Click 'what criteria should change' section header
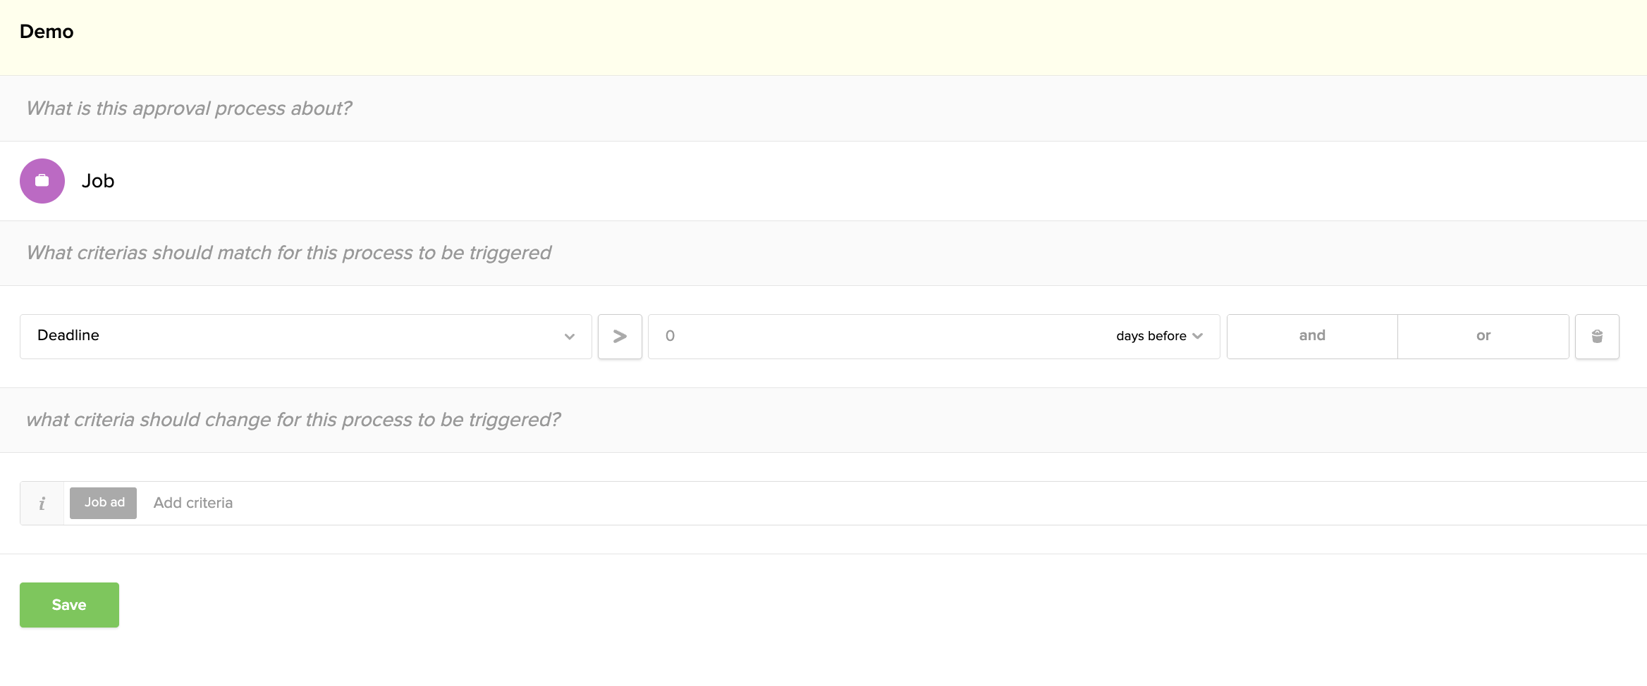The width and height of the screenshot is (1647, 686). pyautogui.click(x=293, y=420)
